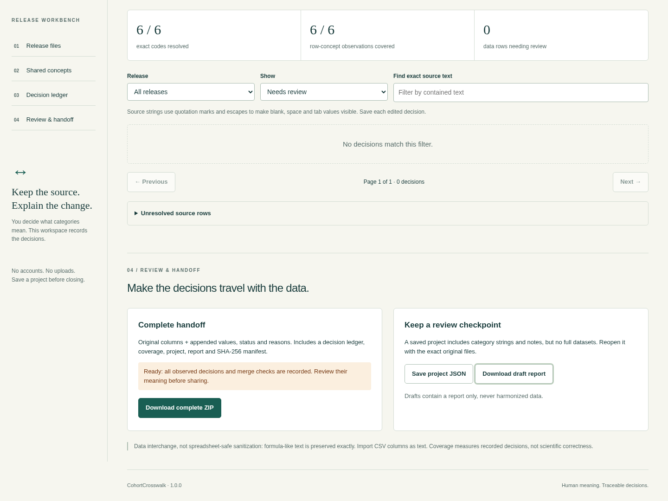Navigate to Review & handoff section
Viewport: 668px width, 501px height.
click(x=53, y=120)
